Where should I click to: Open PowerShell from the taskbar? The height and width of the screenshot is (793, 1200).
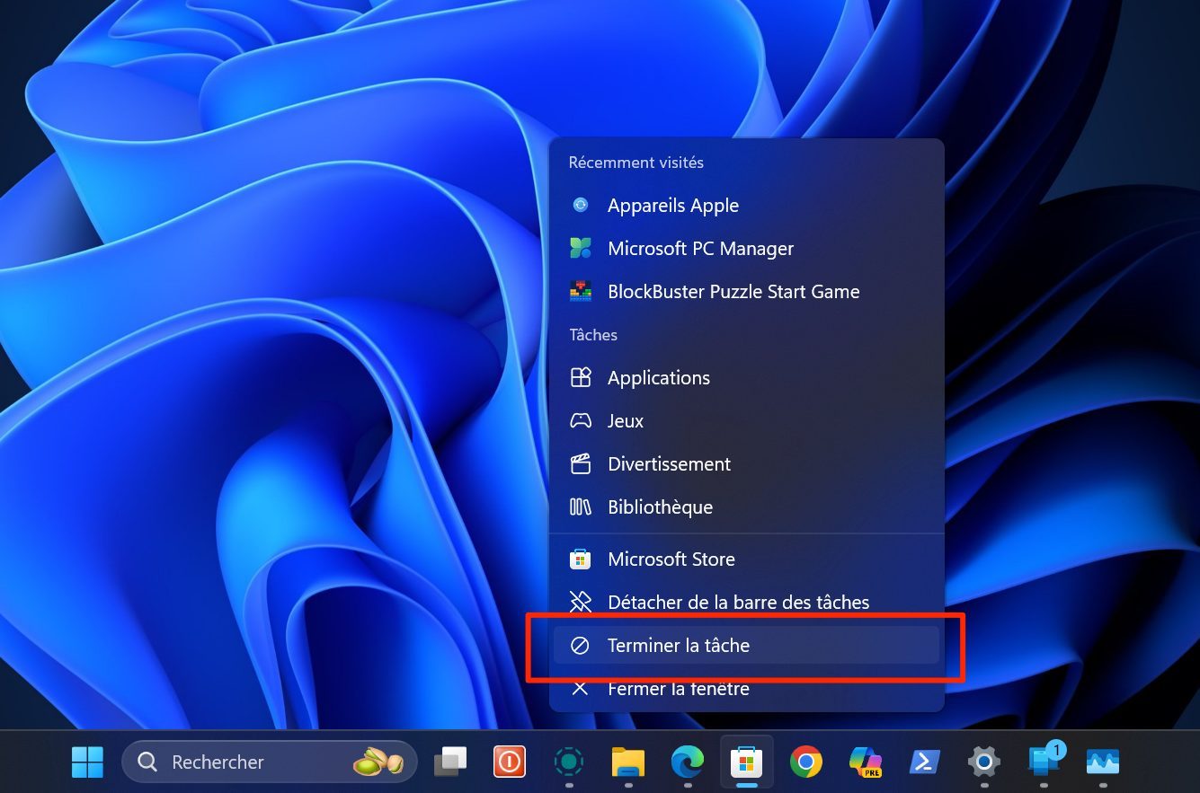[925, 762]
